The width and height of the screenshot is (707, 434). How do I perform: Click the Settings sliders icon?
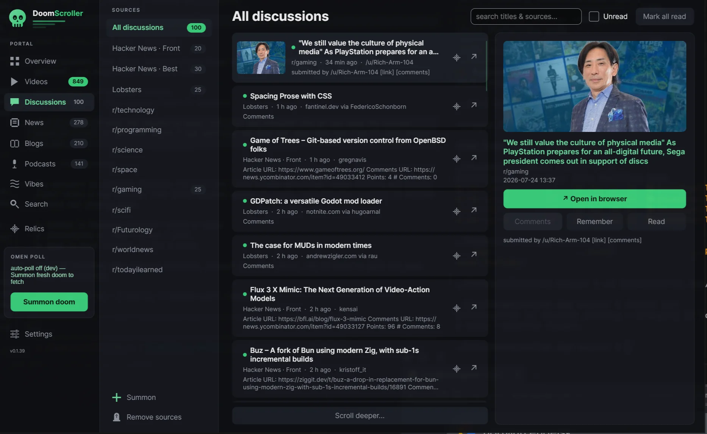coord(14,334)
